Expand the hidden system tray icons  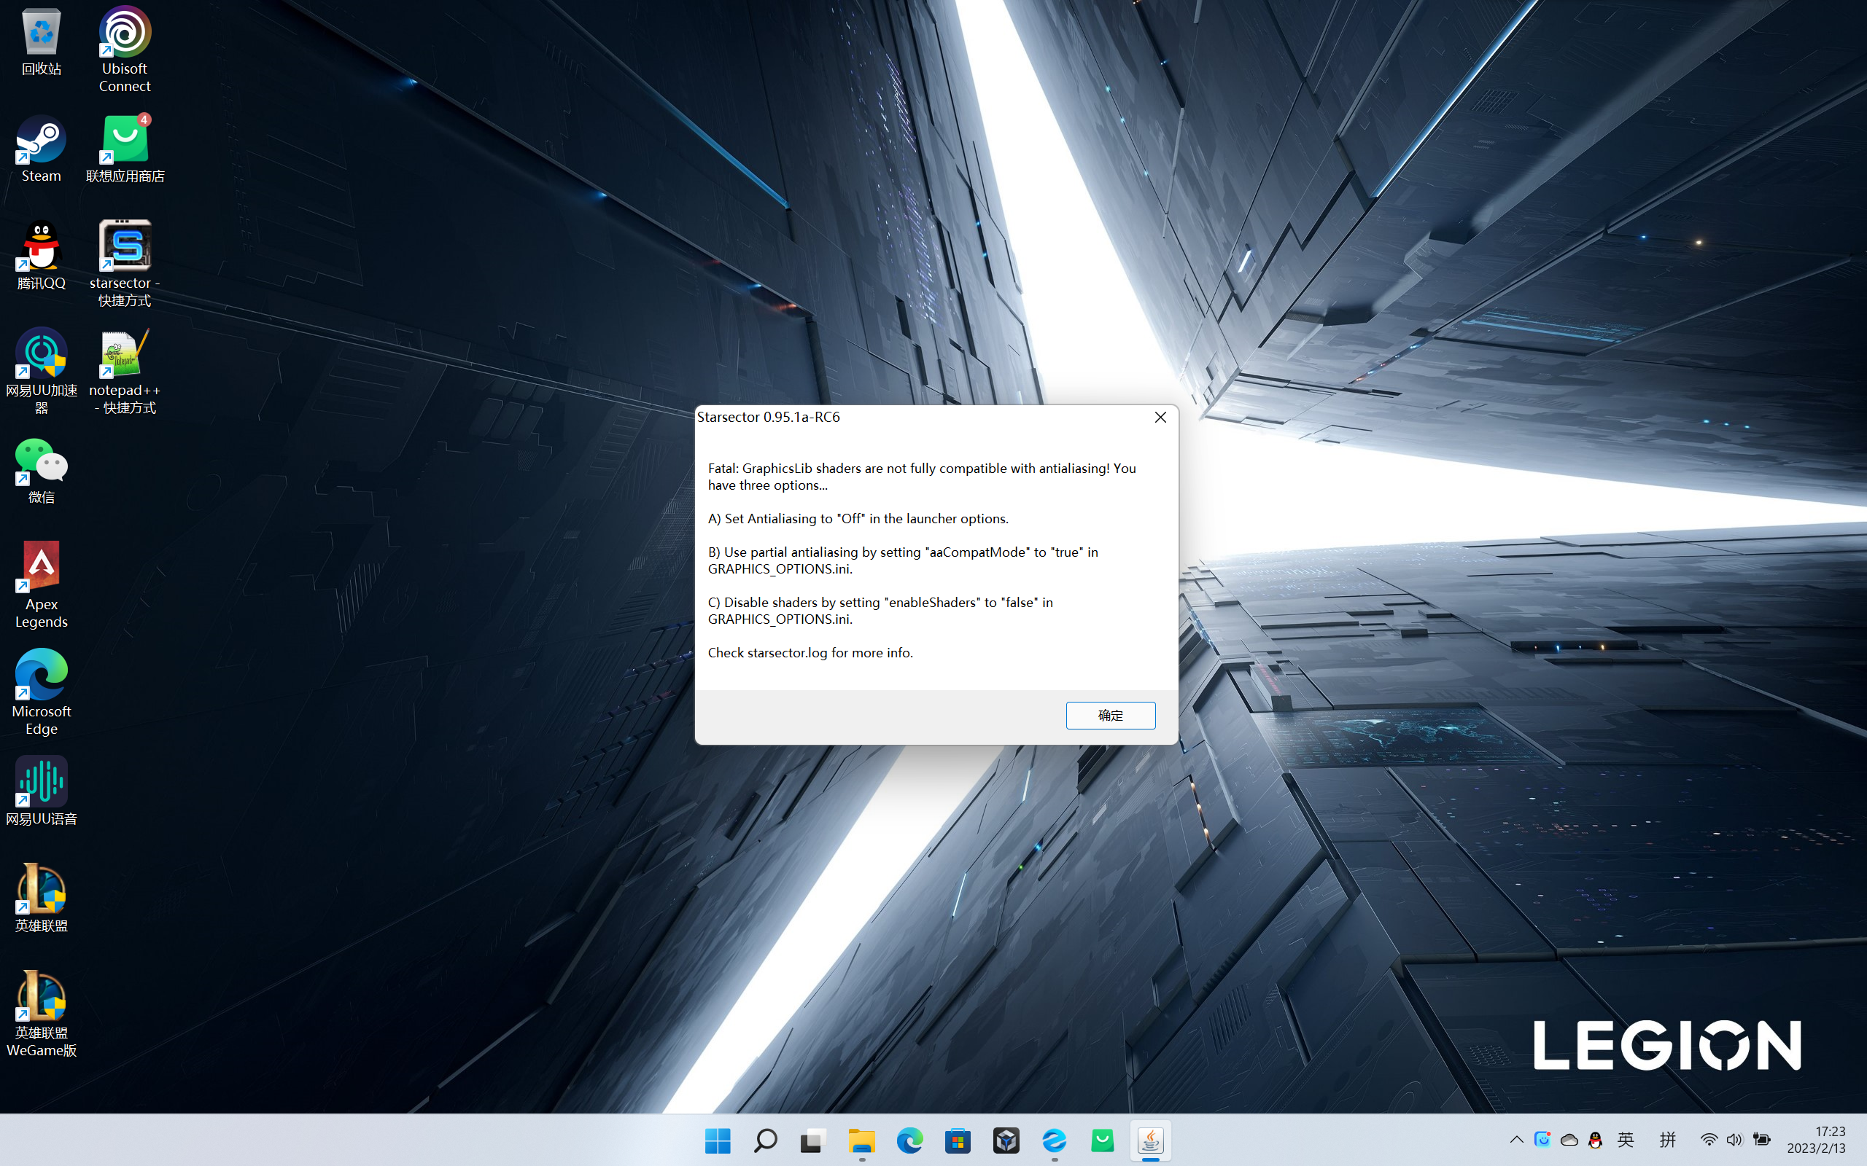[x=1516, y=1140]
